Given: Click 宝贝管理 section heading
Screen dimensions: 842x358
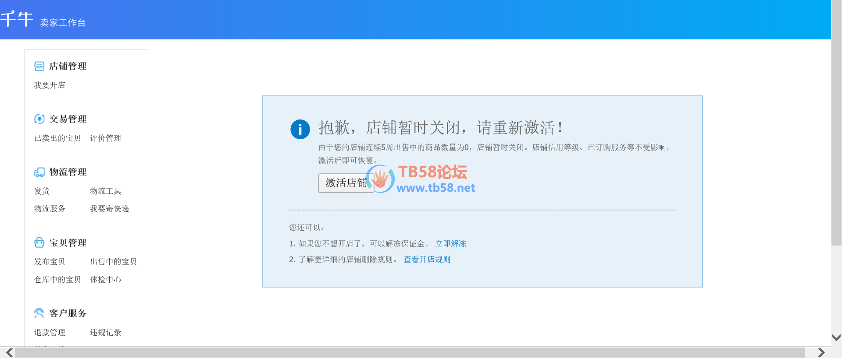Looking at the screenshot, I should (x=68, y=242).
